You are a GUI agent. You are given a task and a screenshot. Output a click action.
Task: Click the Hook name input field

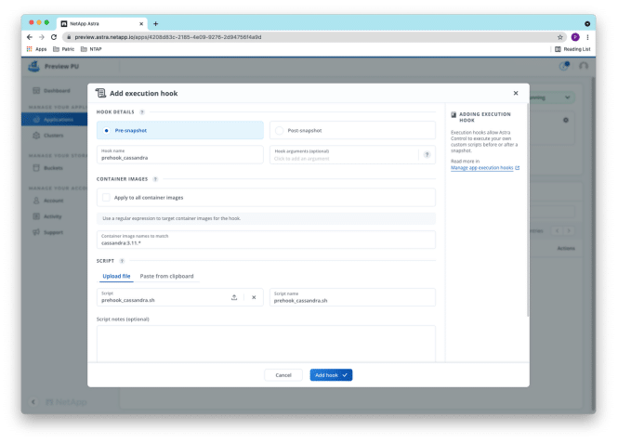click(179, 154)
